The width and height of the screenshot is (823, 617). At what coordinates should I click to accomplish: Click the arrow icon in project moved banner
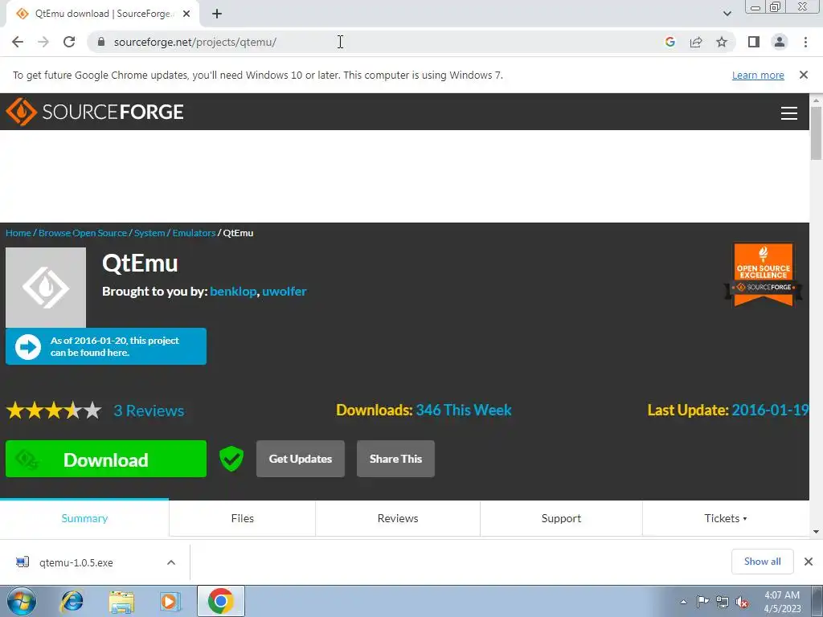point(28,347)
